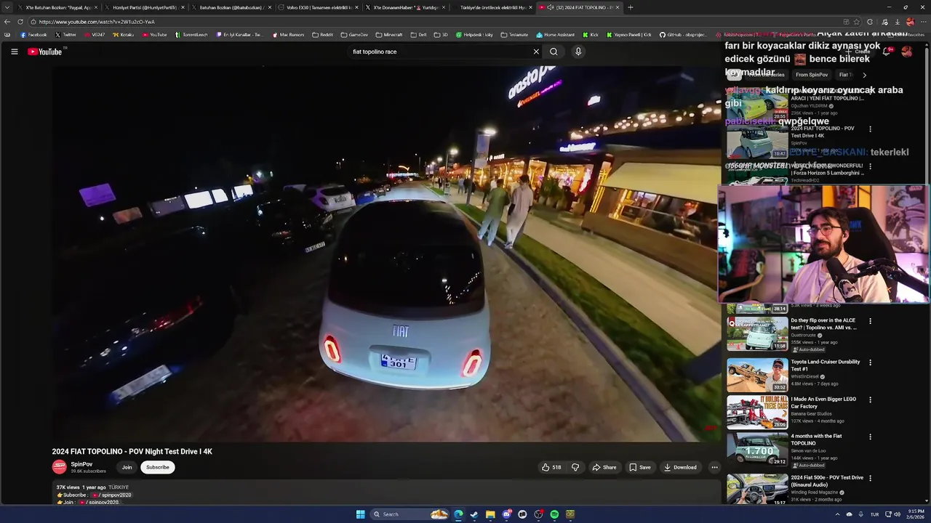
Task: Open 'Do they flip over in the ALCE' title
Action: coord(823,324)
